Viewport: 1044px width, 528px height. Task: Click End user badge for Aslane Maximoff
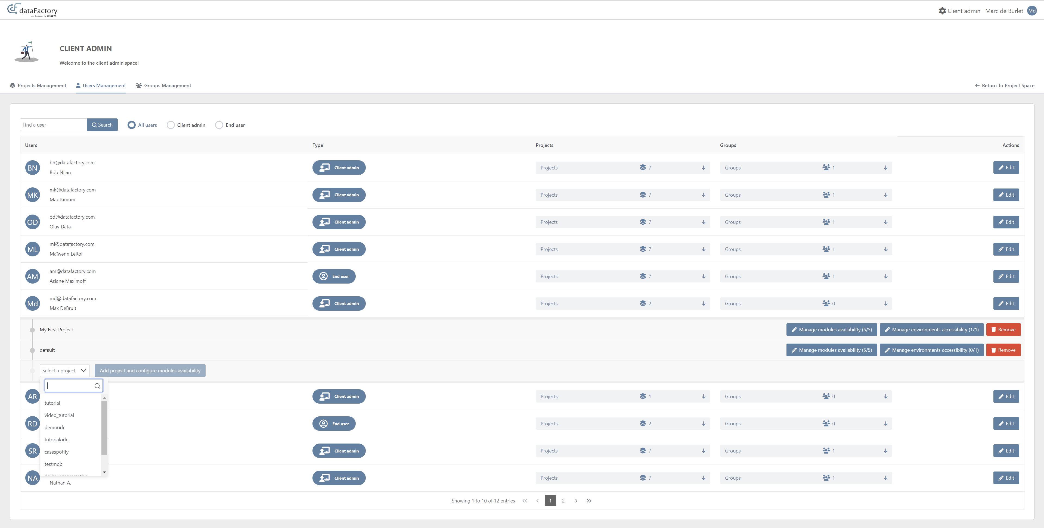click(x=334, y=276)
